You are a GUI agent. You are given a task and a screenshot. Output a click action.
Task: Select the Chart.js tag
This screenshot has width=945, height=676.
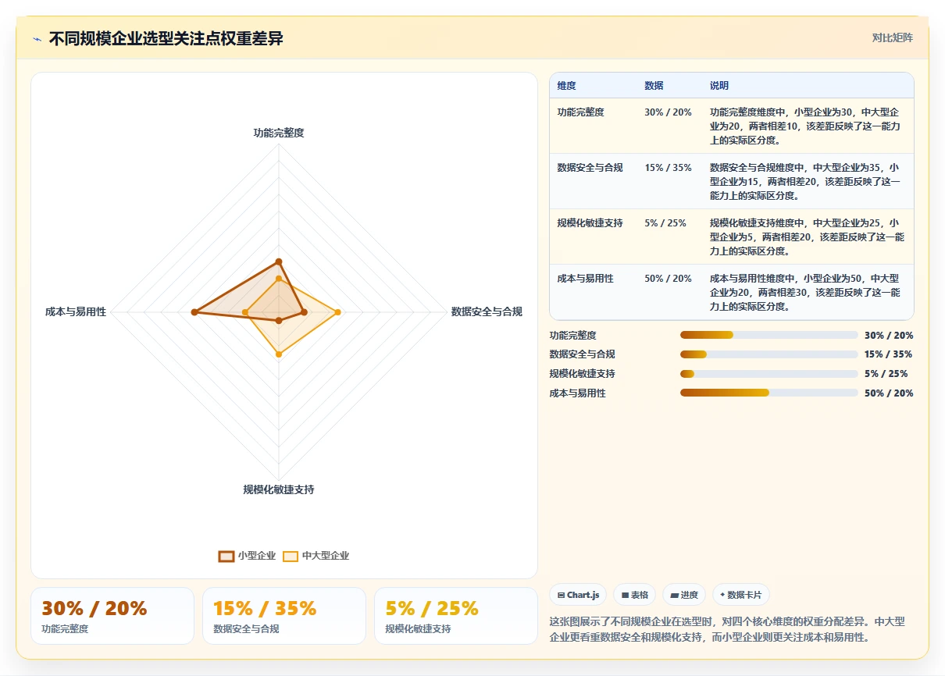click(x=578, y=595)
